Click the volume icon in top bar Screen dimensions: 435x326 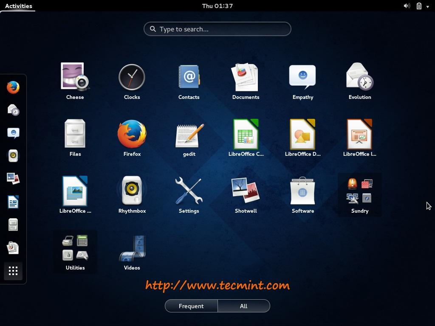coord(407,6)
